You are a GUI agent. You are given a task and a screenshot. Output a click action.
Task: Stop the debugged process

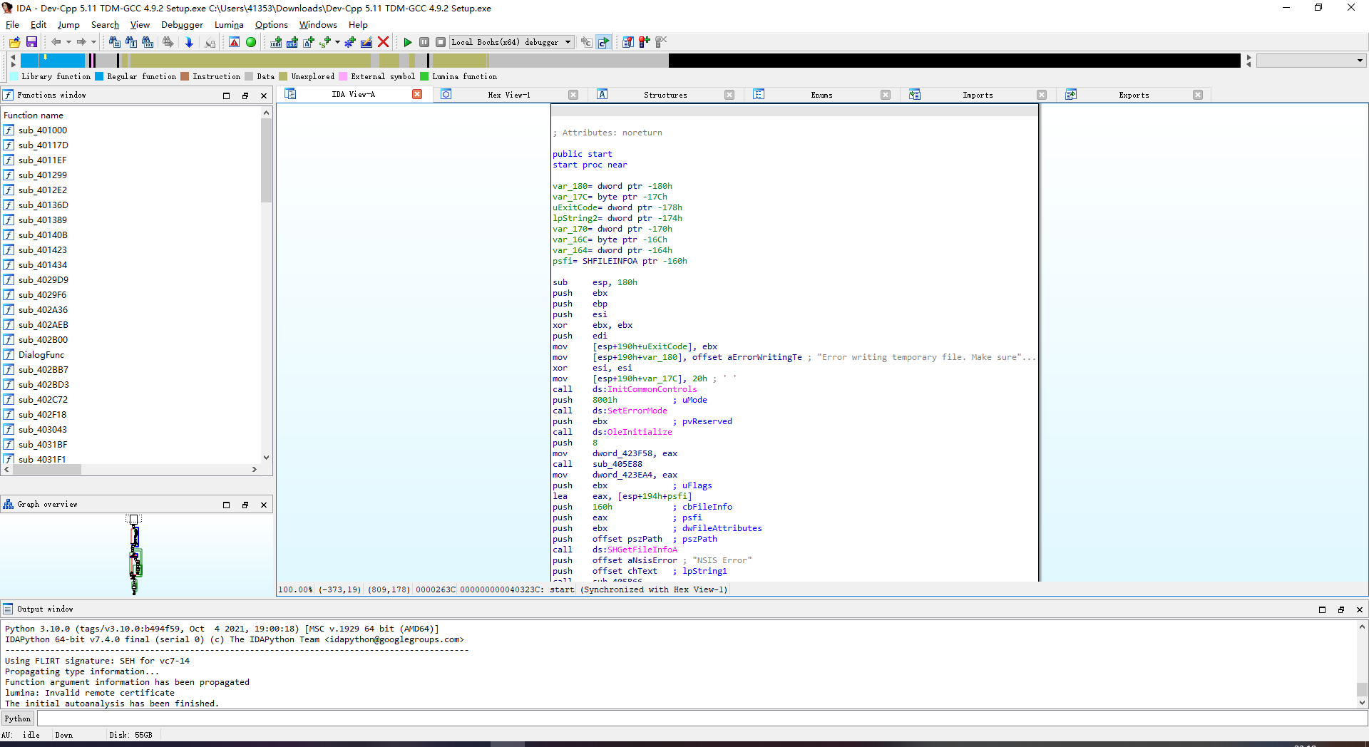coord(441,42)
